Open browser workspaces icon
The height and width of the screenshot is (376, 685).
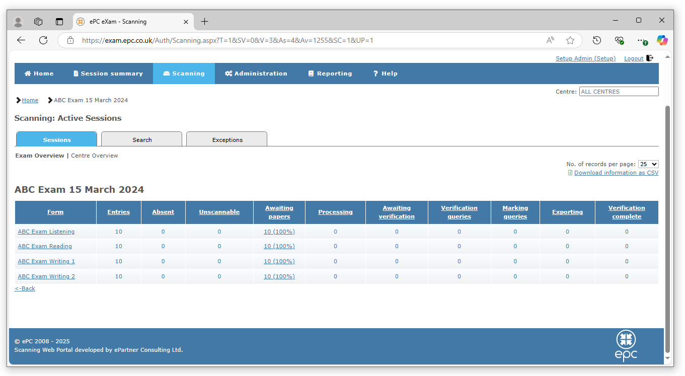(x=38, y=22)
